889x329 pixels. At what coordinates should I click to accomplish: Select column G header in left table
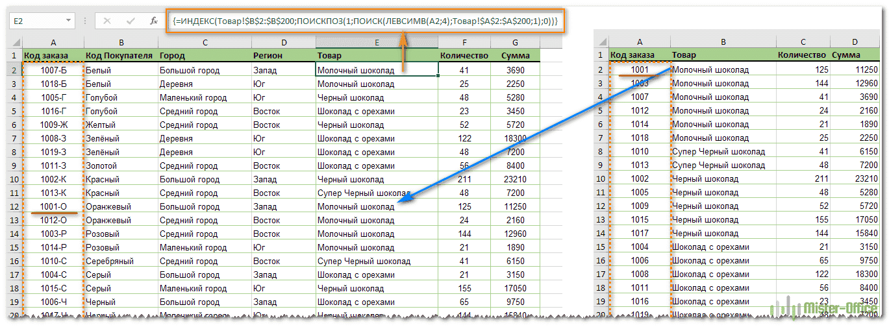coord(515,42)
